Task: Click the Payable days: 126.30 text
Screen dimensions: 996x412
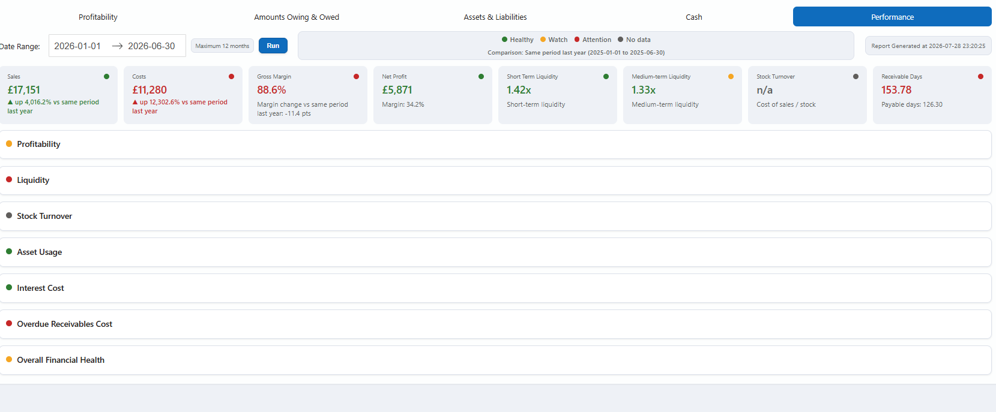Action: 912,104
